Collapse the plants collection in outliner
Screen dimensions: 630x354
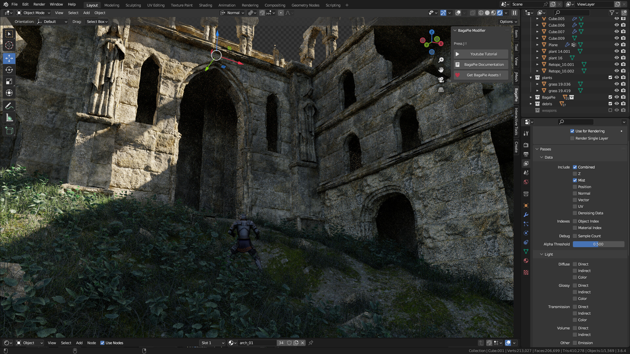[x=531, y=78]
